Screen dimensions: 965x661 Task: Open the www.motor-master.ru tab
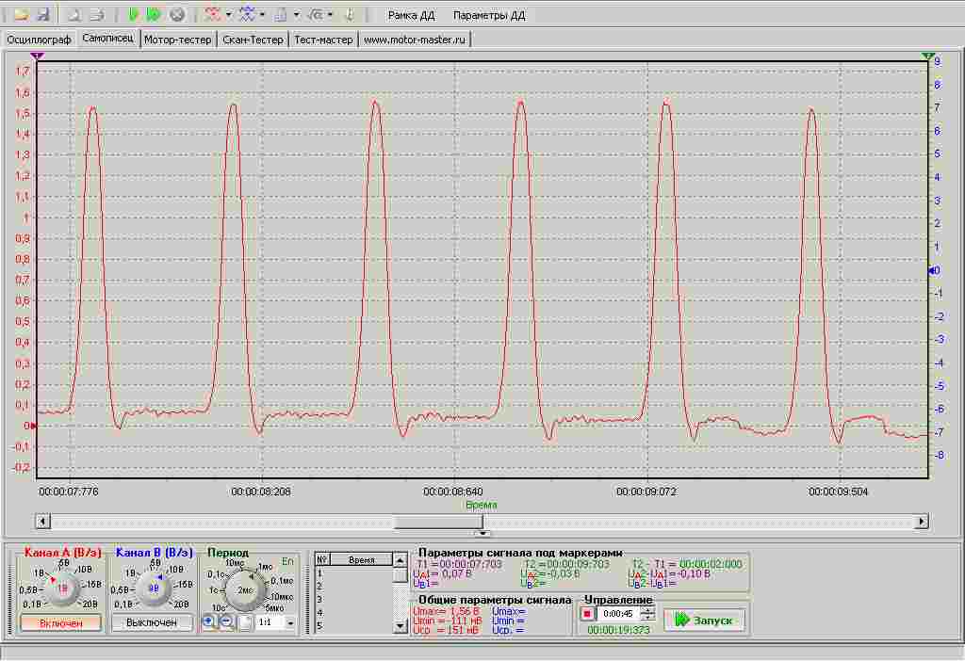coord(415,40)
